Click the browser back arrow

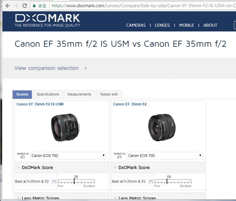(8, 6)
